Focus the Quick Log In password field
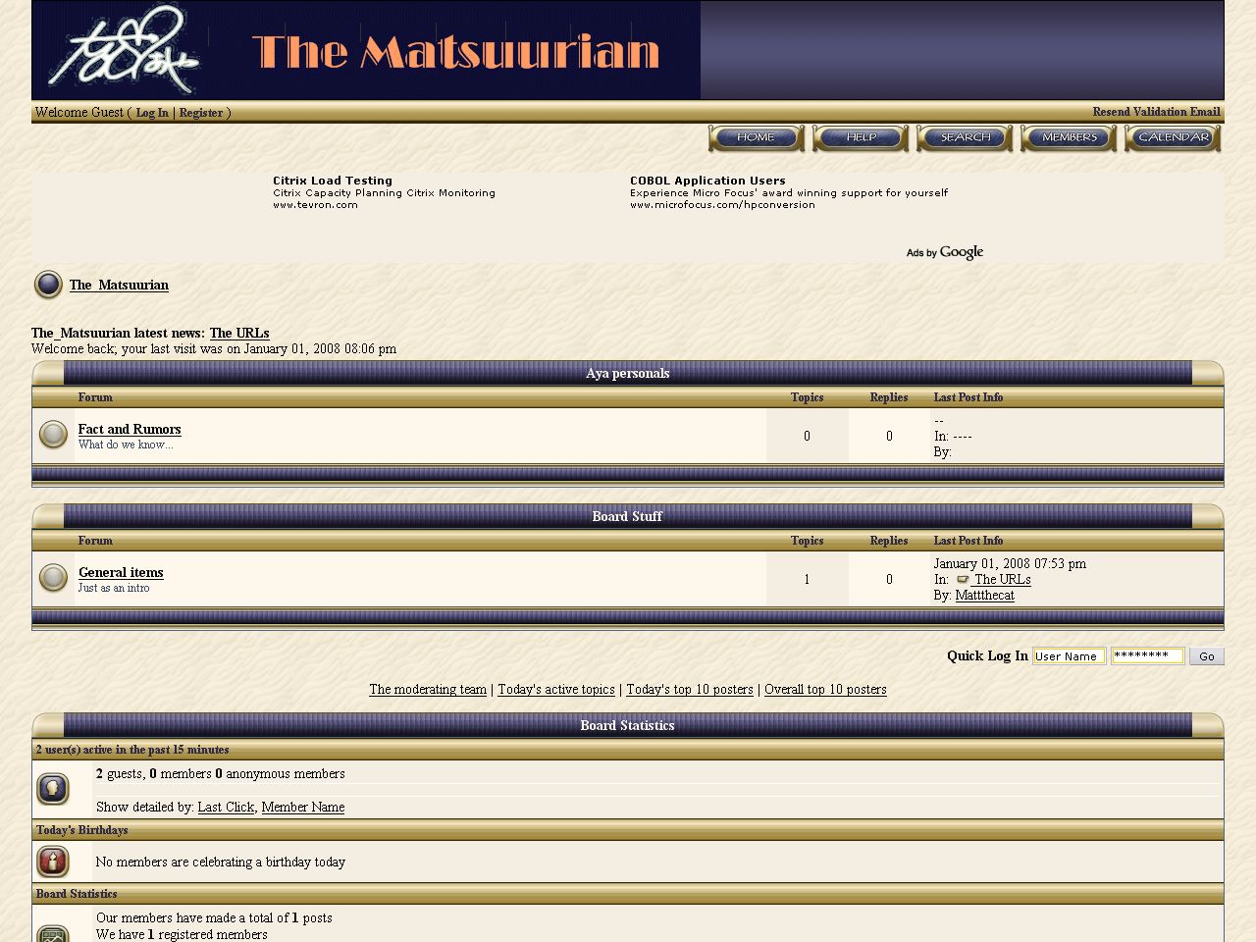 pyautogui.click(x=1146, y=656)
